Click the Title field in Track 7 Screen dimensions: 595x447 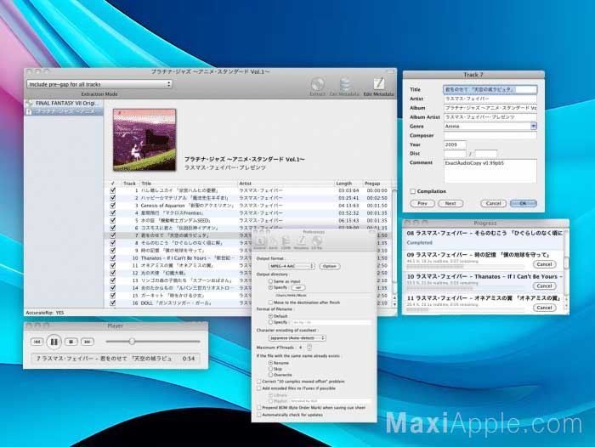coord(490,89)
